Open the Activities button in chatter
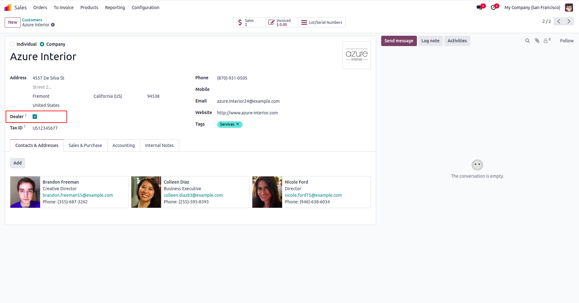Viewport: 579px width, 303px height. (x=457, y=41)
